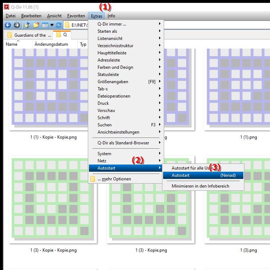Expand the Listenansicht submenu
Image resolution: width=270 pixels, height=270 pixels.
point(126,39)
